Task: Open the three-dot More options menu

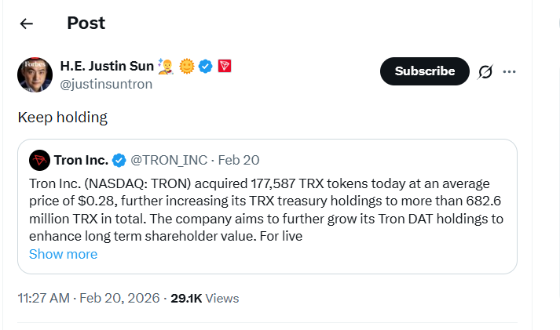Action: tap(510, 71)
